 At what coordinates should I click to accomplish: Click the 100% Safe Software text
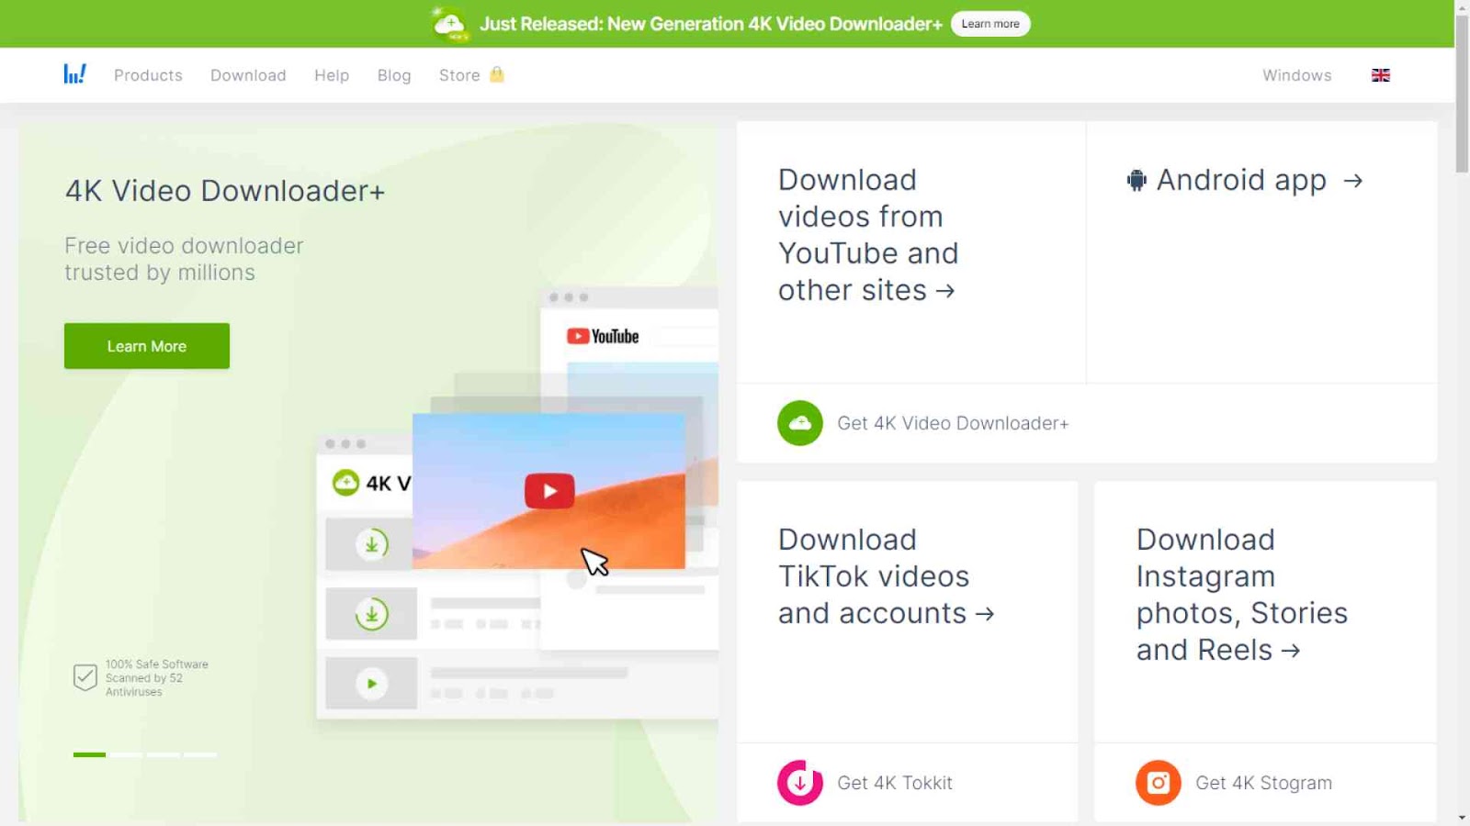[157, 677]
